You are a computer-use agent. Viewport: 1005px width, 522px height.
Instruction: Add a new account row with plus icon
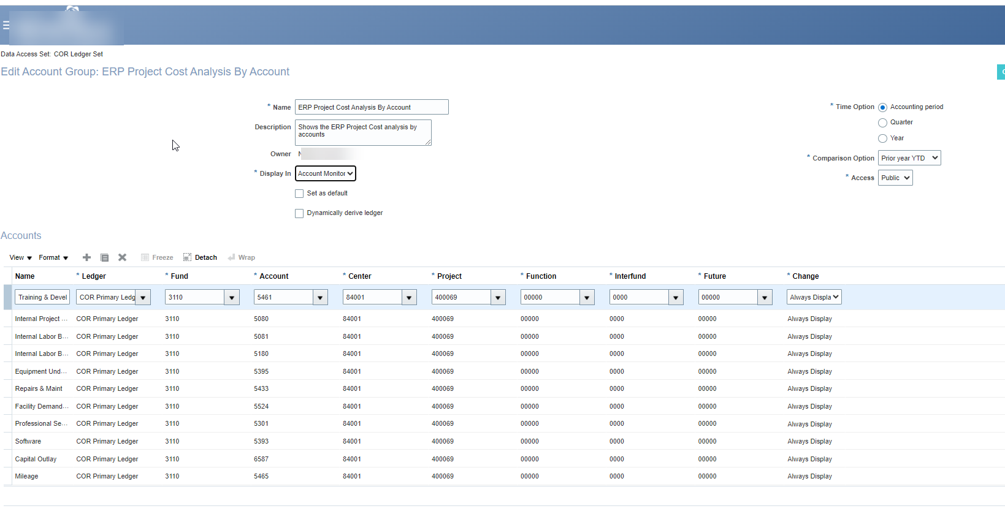pyautogui.click(x=86, y=257)
